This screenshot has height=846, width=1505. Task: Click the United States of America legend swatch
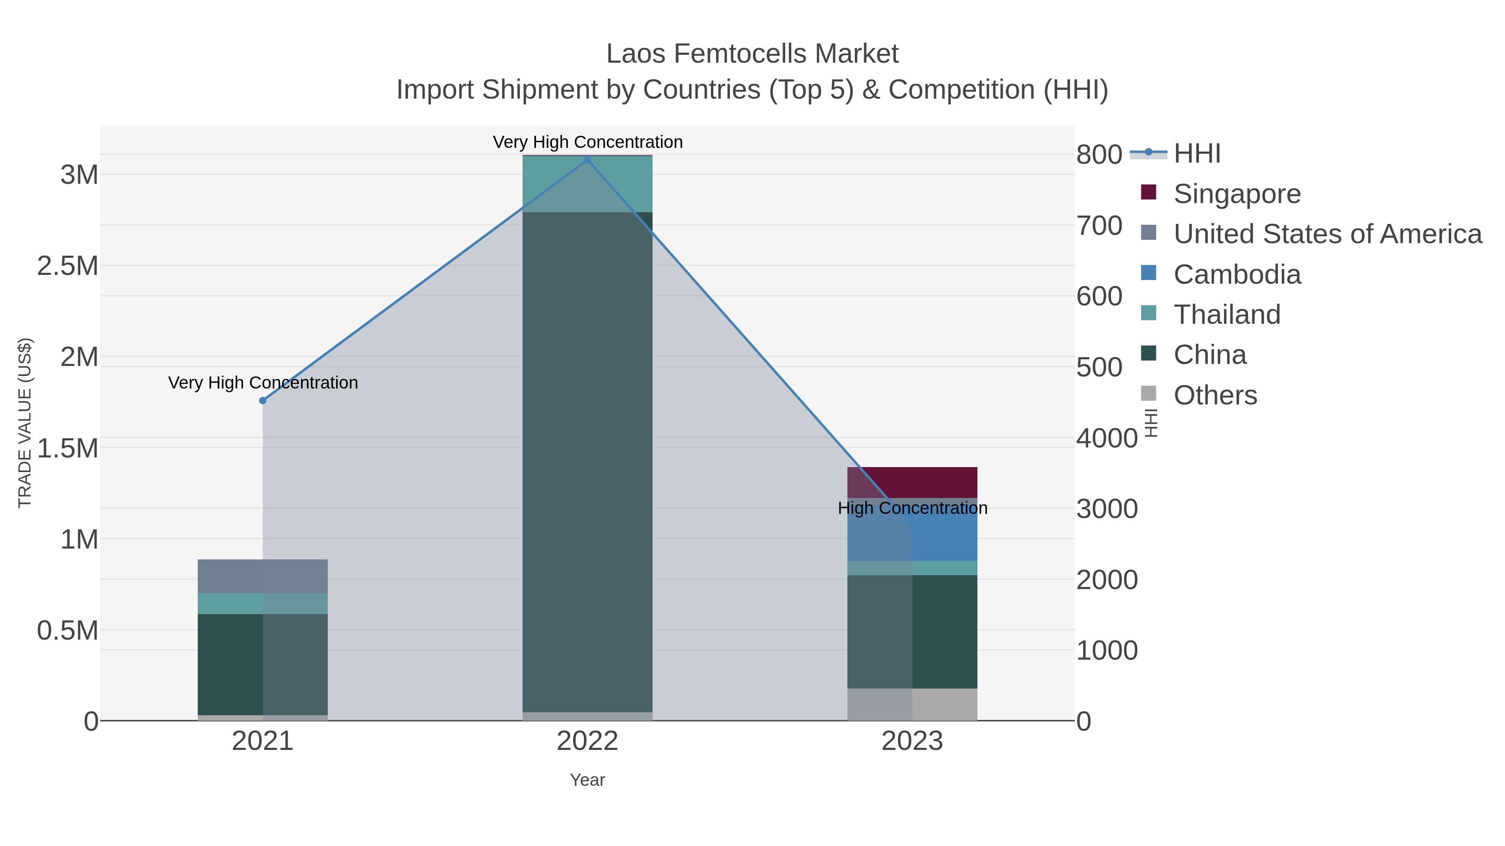coord(1149,232)
